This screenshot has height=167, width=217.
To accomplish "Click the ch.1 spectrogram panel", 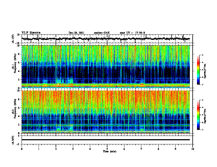I will point(106,67).
